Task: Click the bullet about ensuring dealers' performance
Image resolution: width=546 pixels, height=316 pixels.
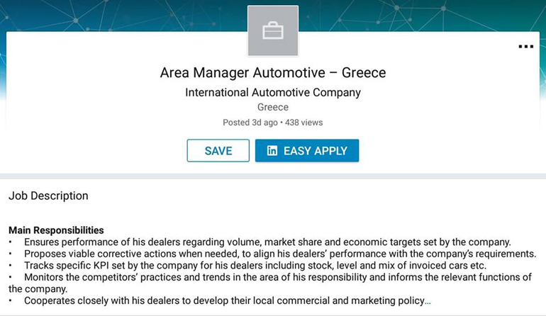Action: point(267,242)
